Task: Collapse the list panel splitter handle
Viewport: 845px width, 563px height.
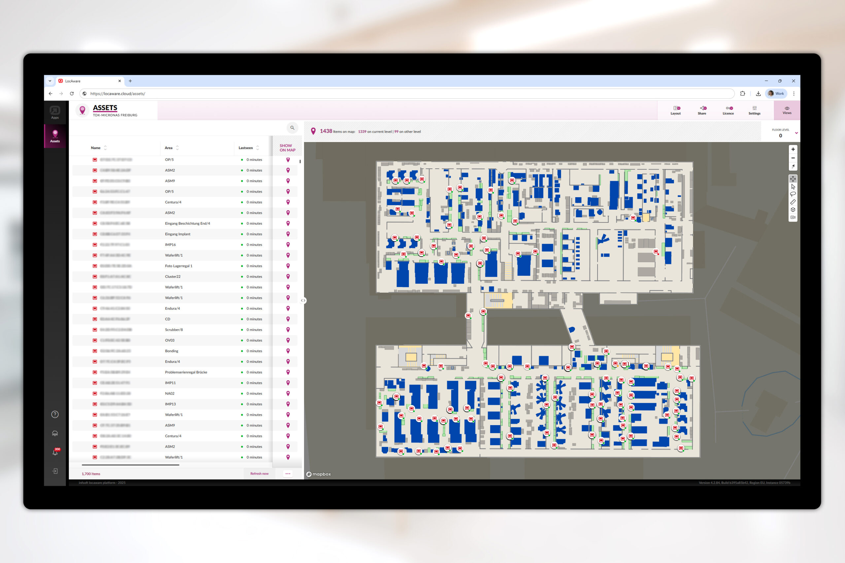Action: (303, 300)
